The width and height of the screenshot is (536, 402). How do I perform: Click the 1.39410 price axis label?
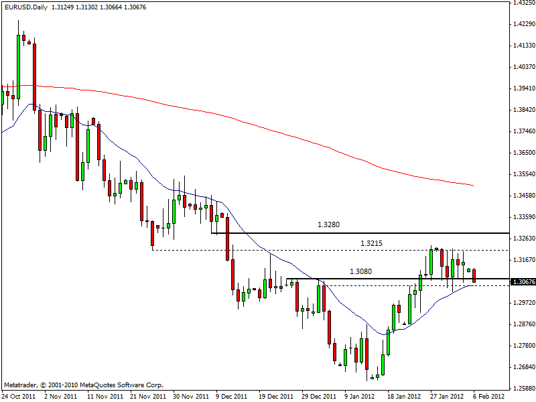pos(523,88)
